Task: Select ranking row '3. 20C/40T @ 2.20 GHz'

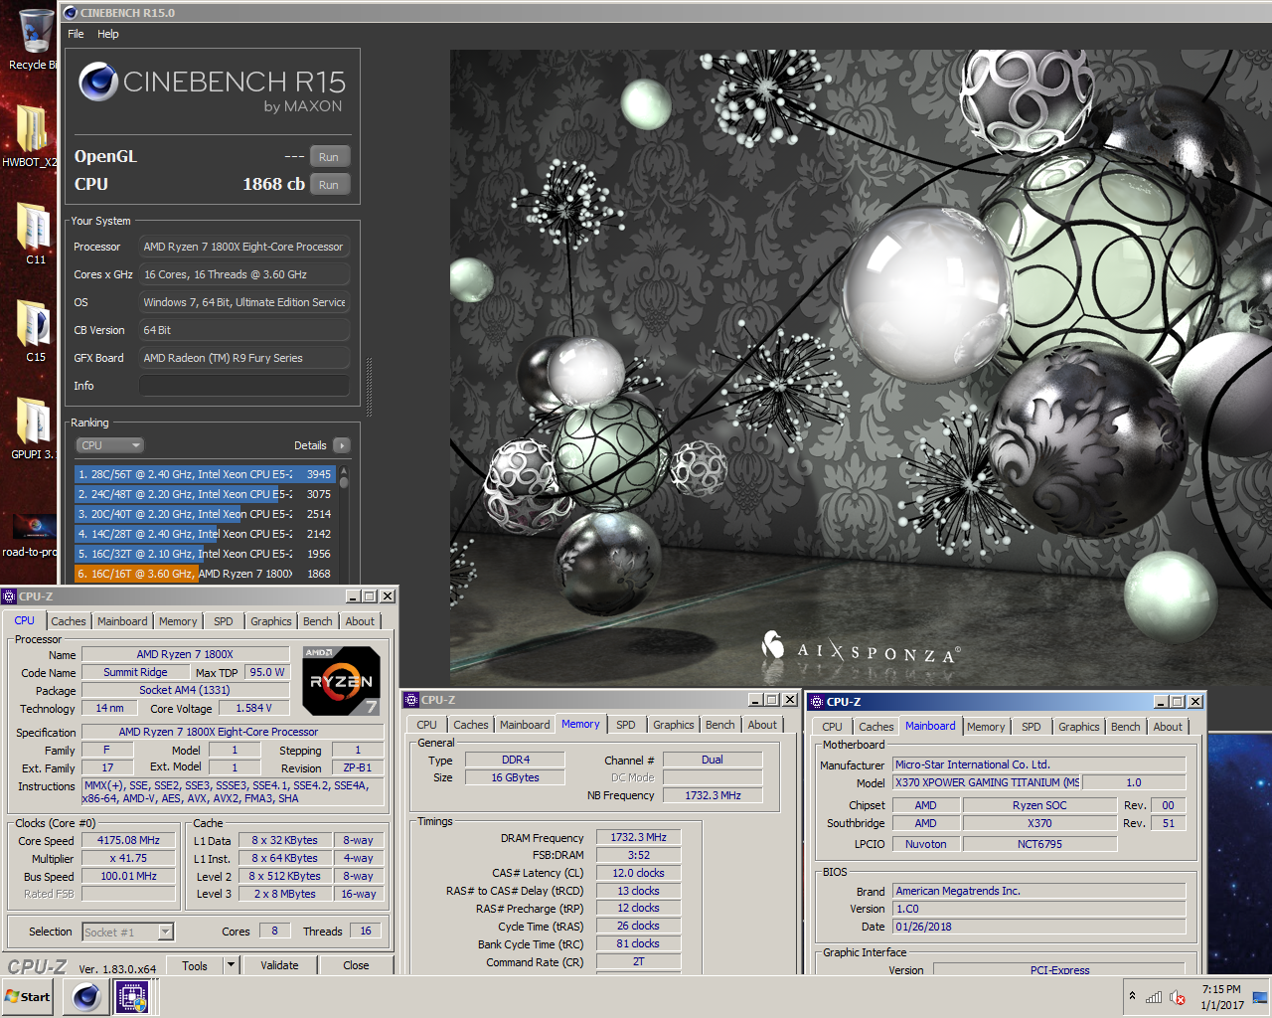Action: click(x=205, y=514)
